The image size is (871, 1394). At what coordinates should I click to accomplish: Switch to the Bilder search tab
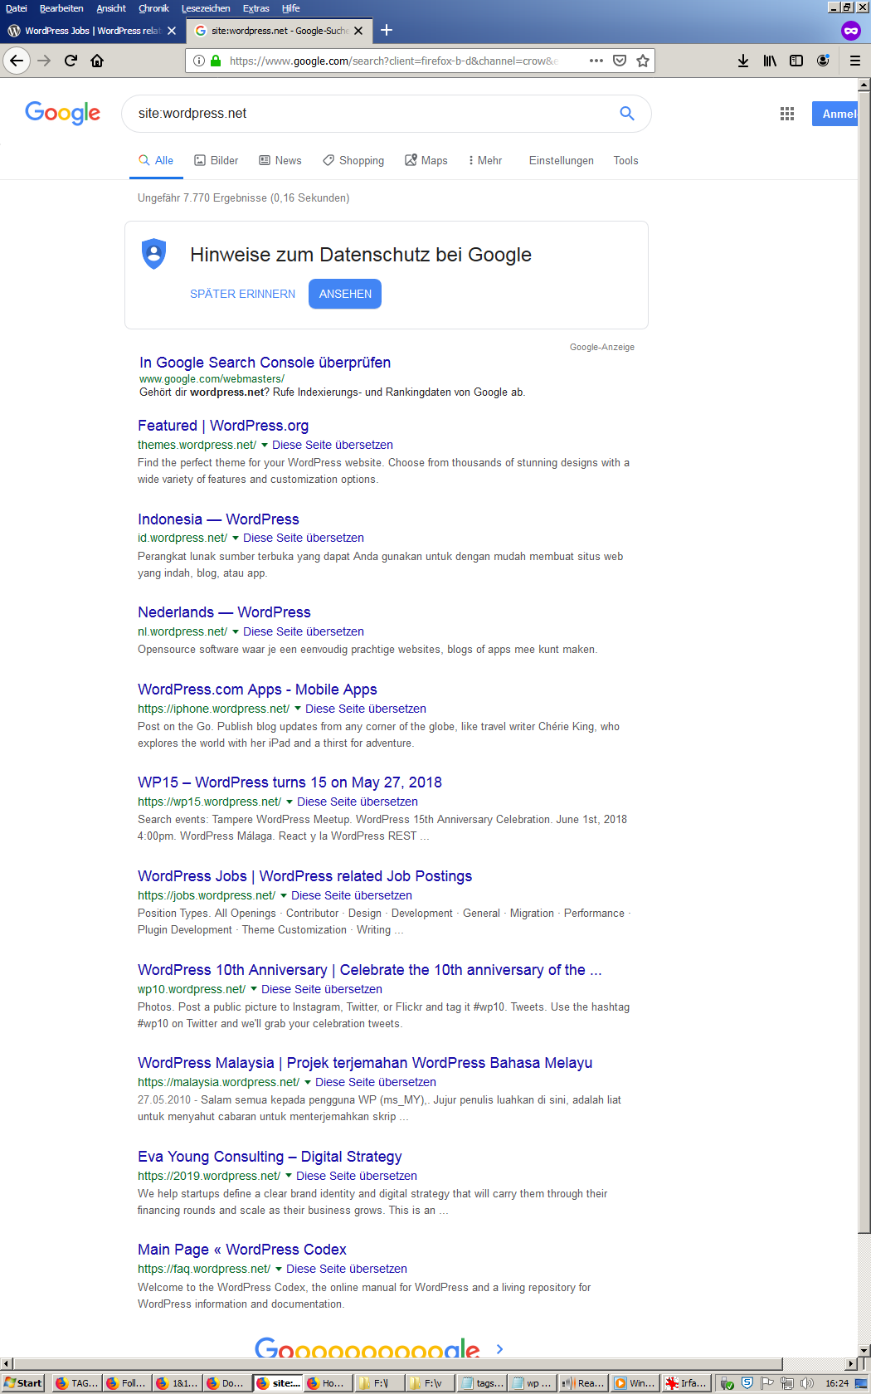pyautogui.click(x=217, y=161)
